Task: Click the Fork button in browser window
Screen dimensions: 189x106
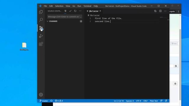Action: point(174,44)
